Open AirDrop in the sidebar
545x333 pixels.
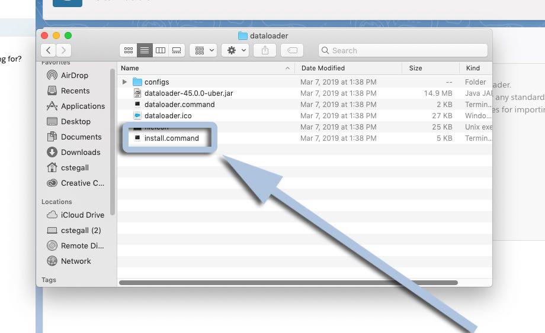74,75
